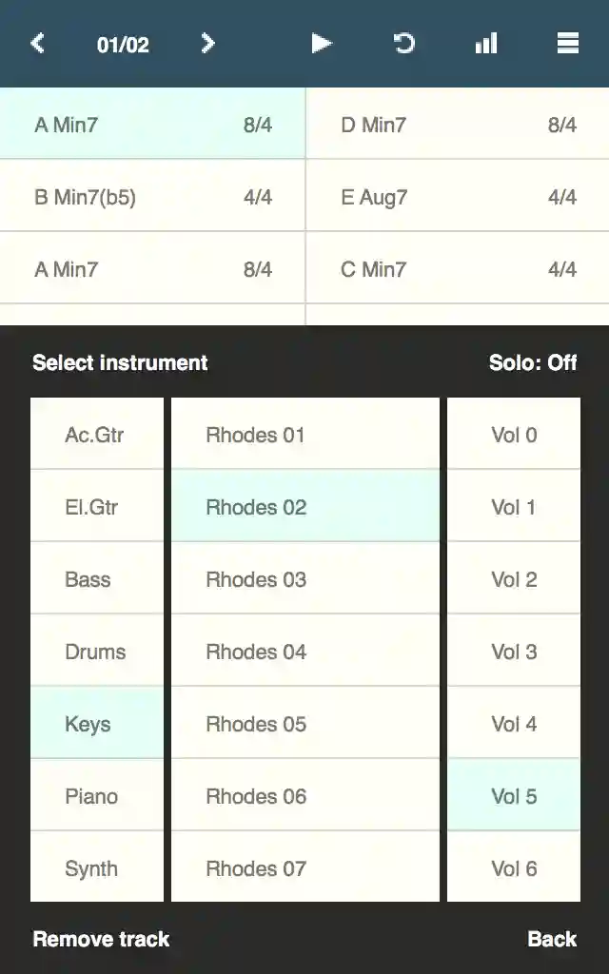
Task: Go to the next page with the right chevron
Action: pyautogui.click(x=207, y=44)
